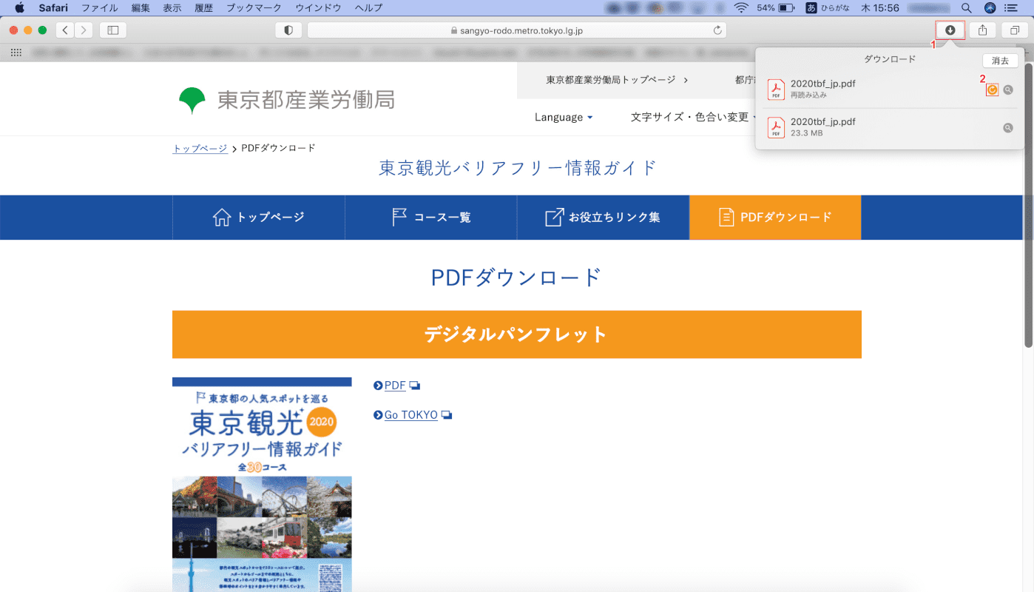Go back with the back arrow
Screen dimensions: 1034x592
click(x=65, y=30)
